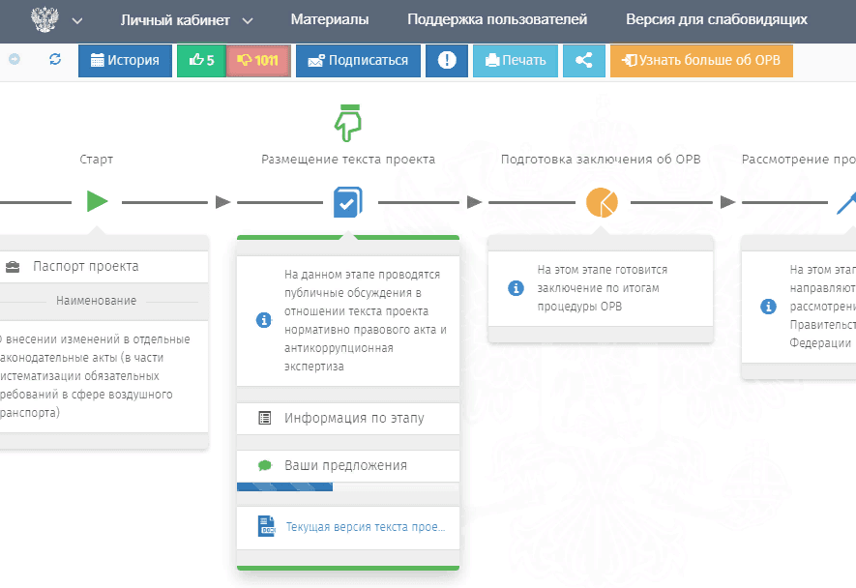Viewport: 856px width, 588px height.
Task: Open the Текущая версия текста проекта link
Action: click(365, 527)
